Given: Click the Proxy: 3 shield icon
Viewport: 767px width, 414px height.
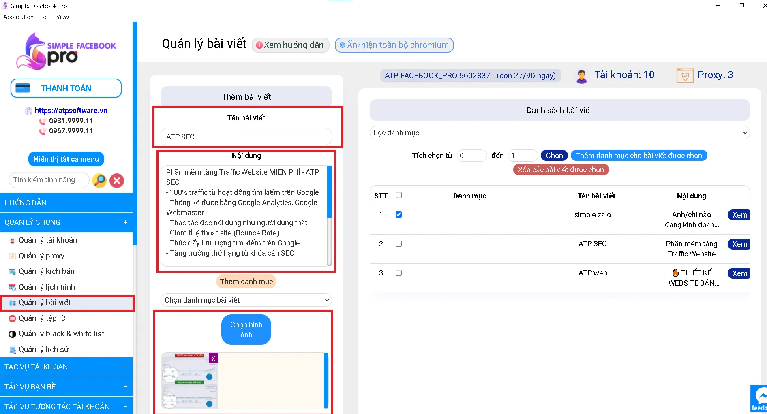Looking at the screenshot, I should click(685, 75).
